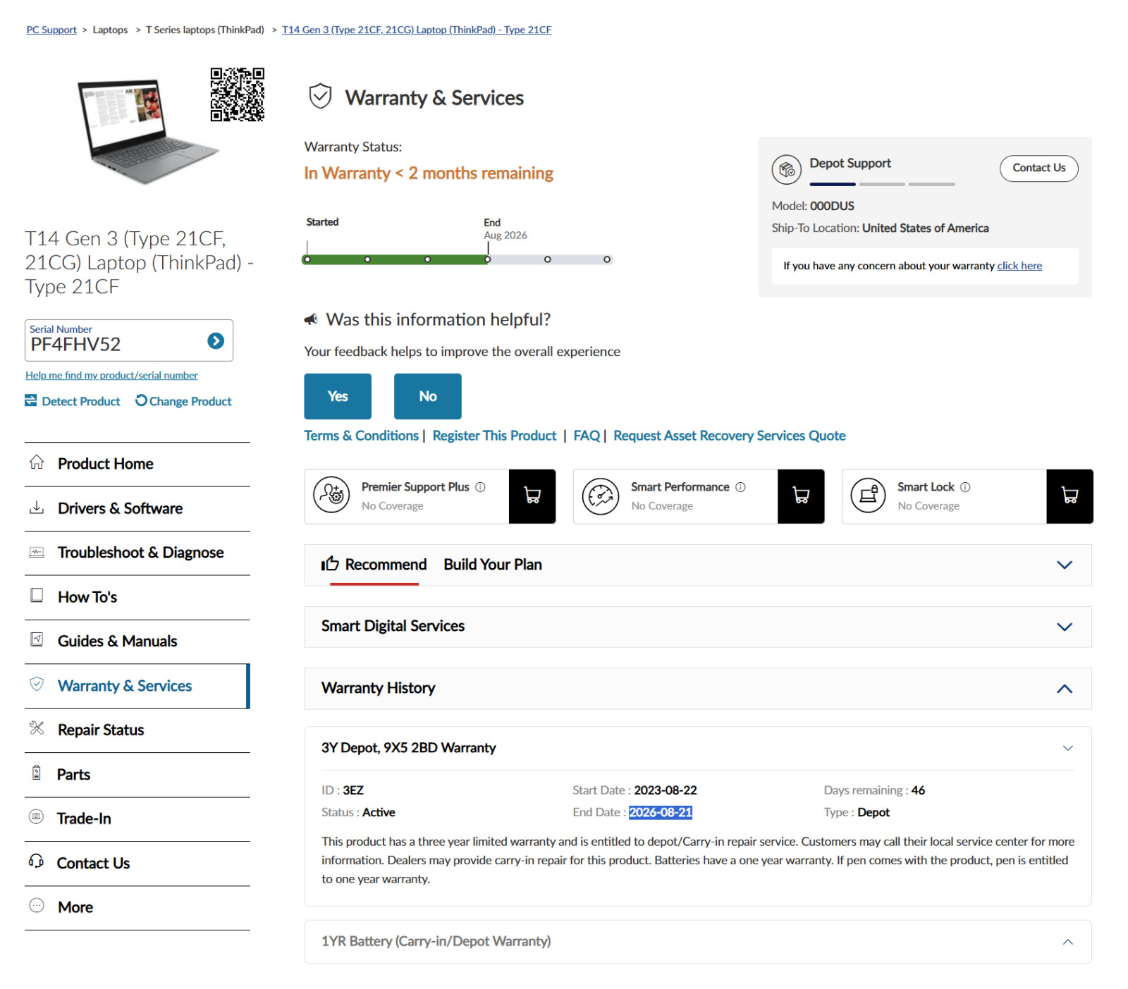The image size is (1128, 989).
Task: Click the Guides & Manuals document icon
Action: pos(37,639)
